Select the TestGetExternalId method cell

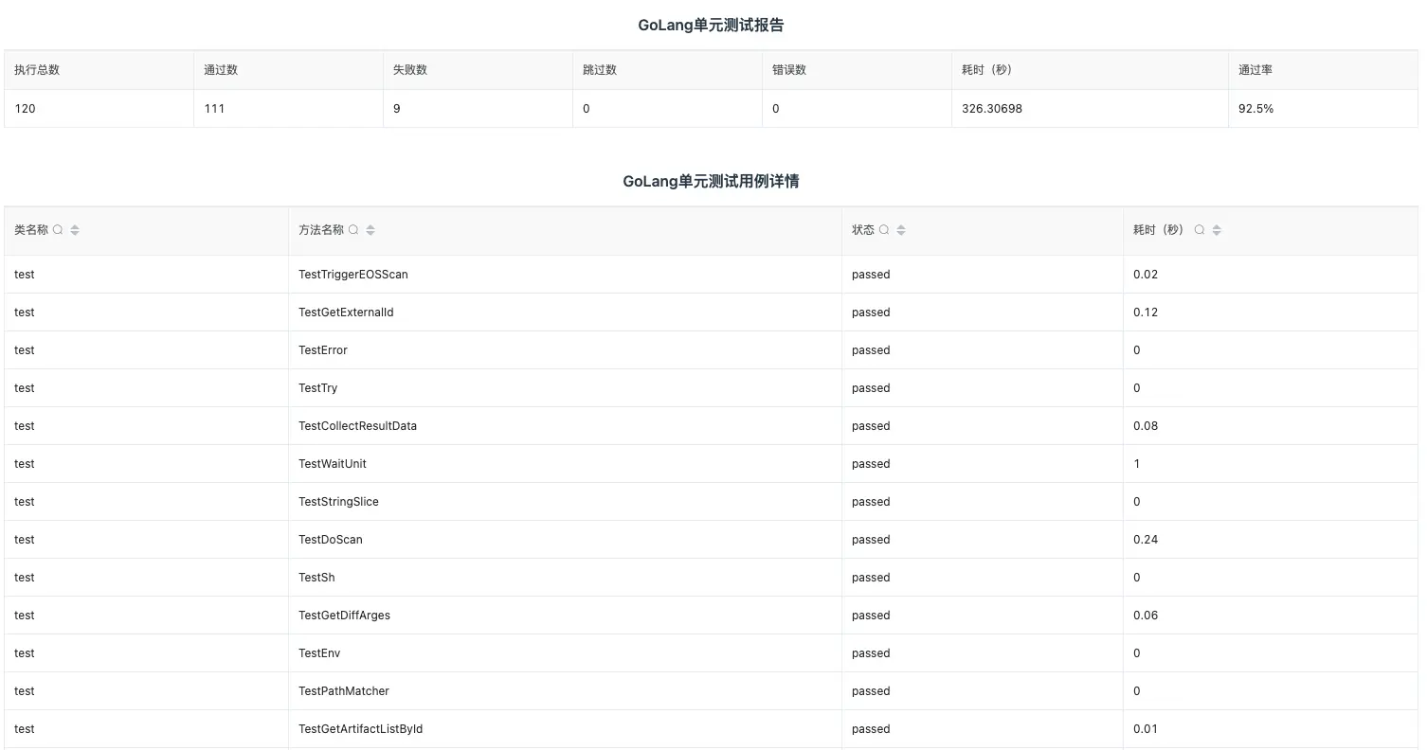click(565, 312)
